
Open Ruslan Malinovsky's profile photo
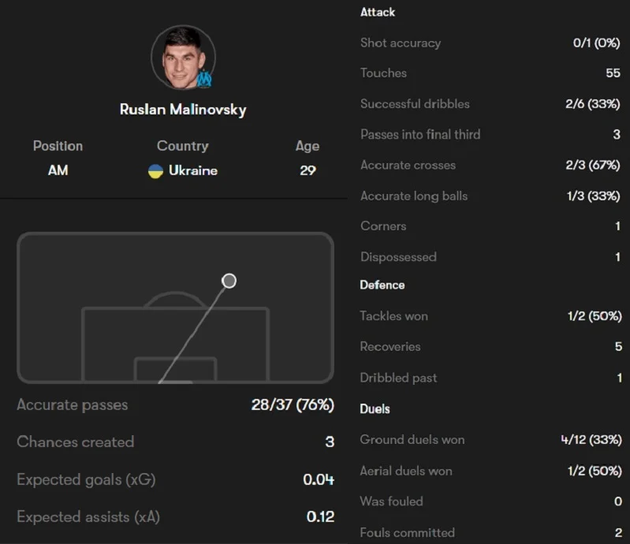(182, 57)
